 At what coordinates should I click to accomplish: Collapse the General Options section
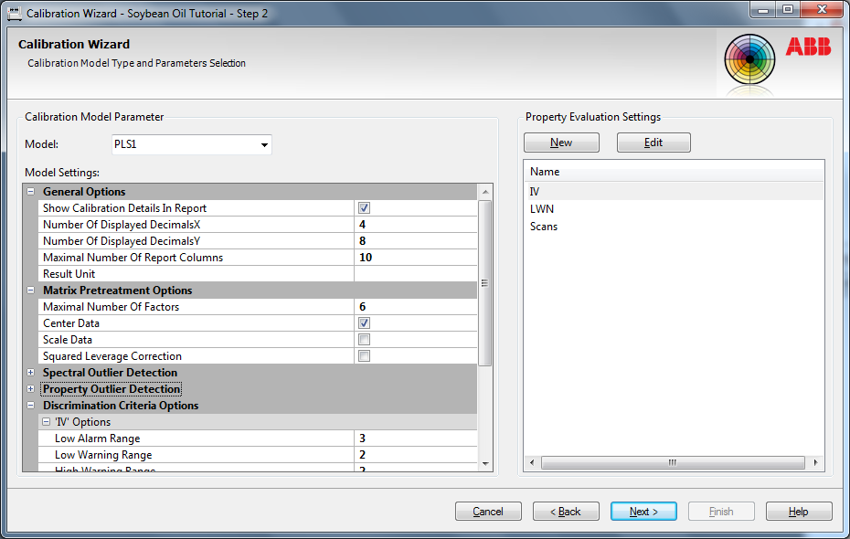pos(31,192)
